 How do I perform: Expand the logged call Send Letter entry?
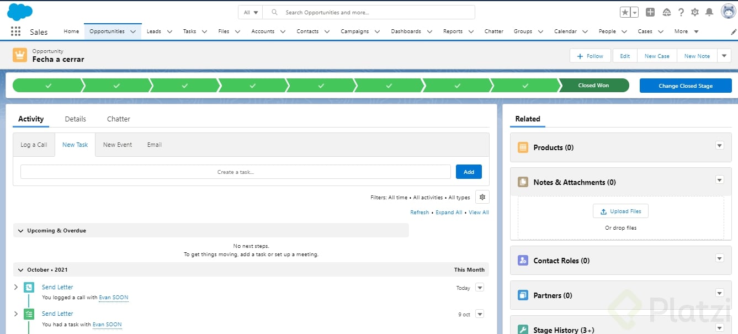coord(16,287)
